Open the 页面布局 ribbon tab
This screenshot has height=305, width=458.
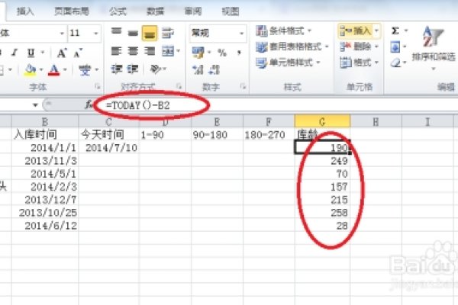[72, 11]
